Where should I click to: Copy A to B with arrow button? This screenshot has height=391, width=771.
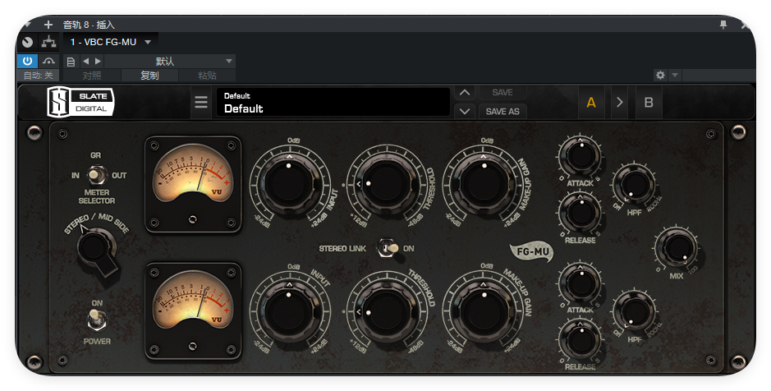click(620, 103)
